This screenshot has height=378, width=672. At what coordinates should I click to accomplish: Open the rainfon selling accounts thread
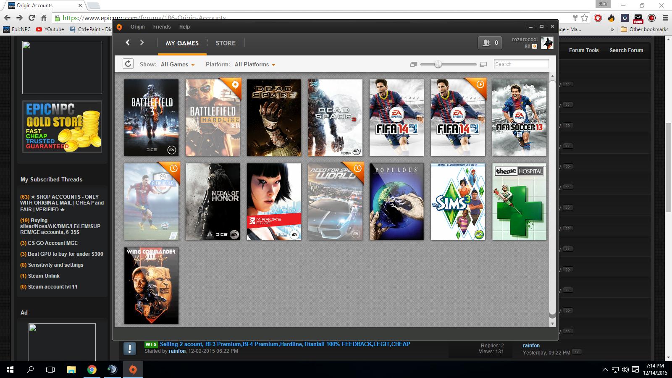(285, 344)
